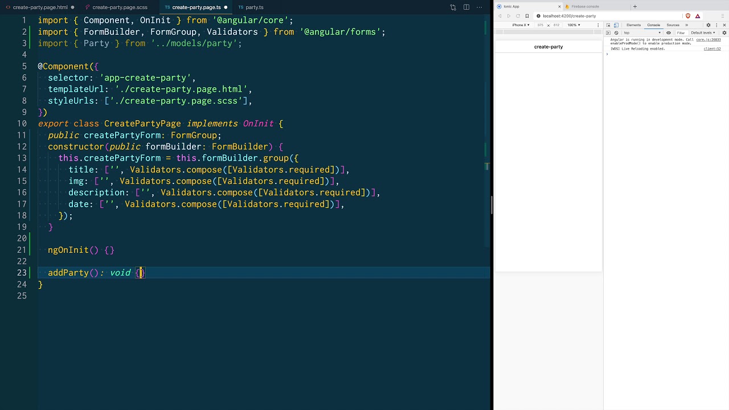The width and height of the screenshot is (729, 410).
Task: Open the 100% zoom dropdown
Action: coord(574,25)
